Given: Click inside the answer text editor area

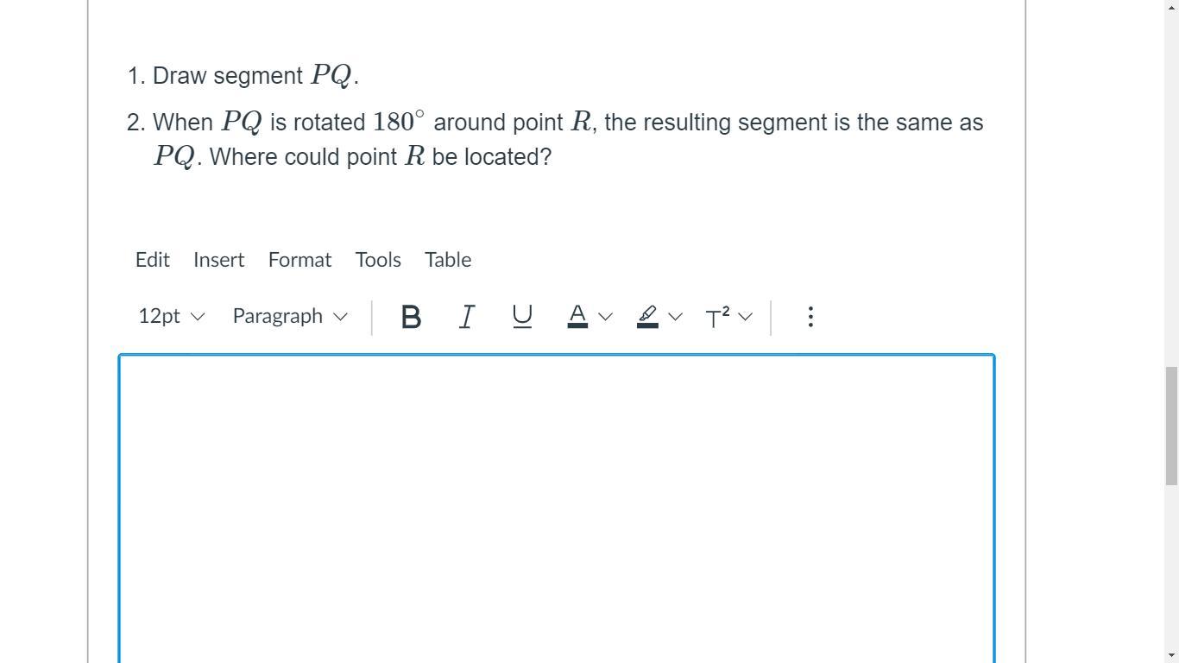Looking at the screenshot, I should [x=557, y=509].
